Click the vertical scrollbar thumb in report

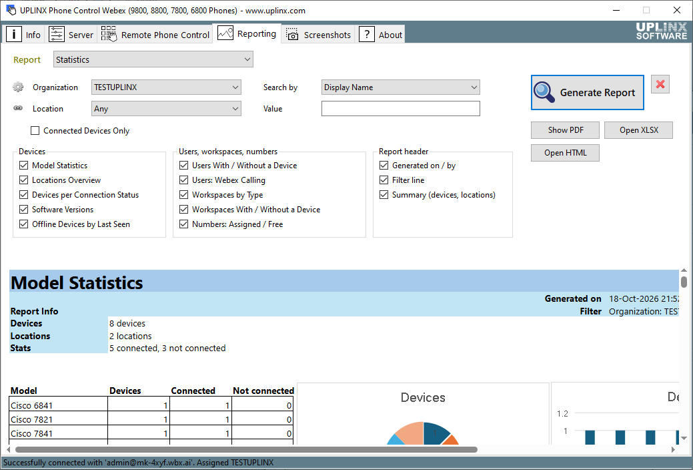click(x=684, y=282)
